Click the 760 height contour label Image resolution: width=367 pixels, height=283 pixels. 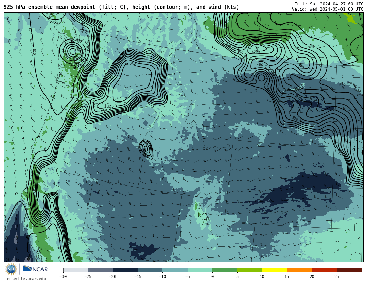click(x=362, y=145)
